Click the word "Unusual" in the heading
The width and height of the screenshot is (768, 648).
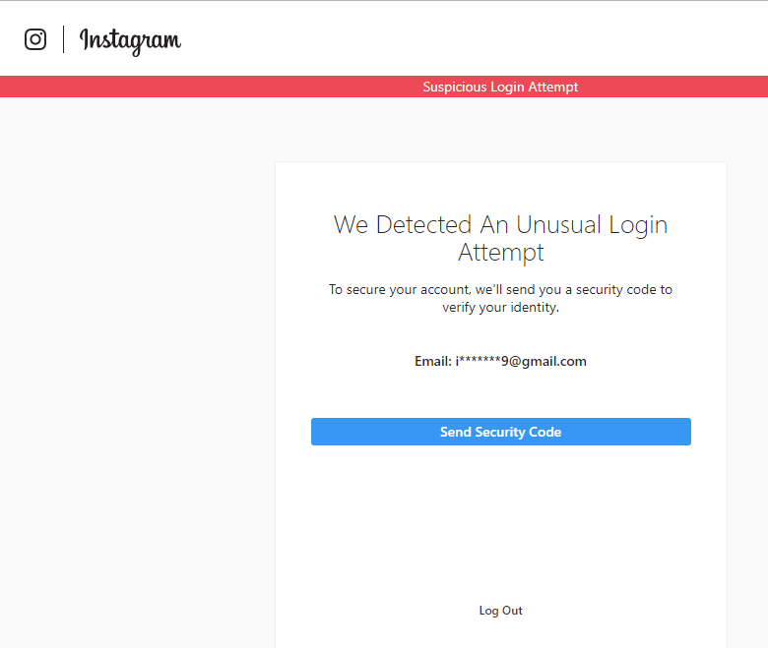pos(558,224)
